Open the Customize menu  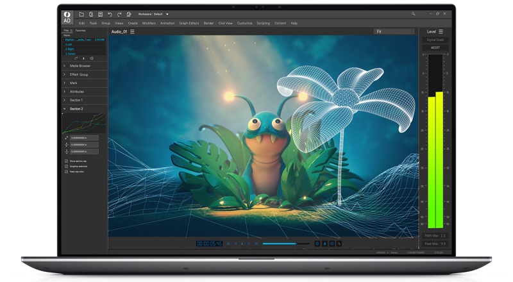245,23
